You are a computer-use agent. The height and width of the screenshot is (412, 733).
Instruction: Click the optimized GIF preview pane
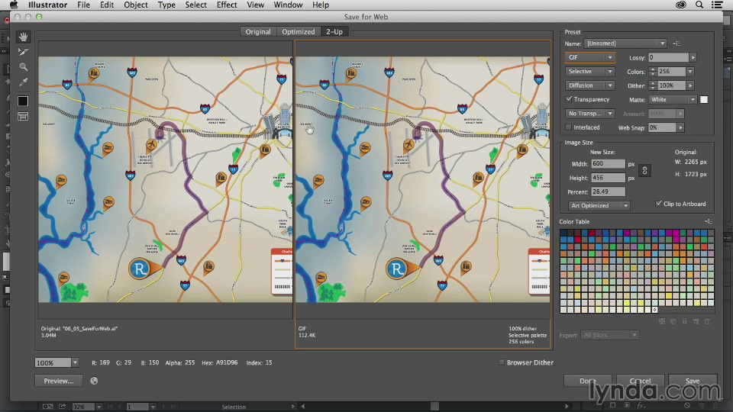click(422, 179)
